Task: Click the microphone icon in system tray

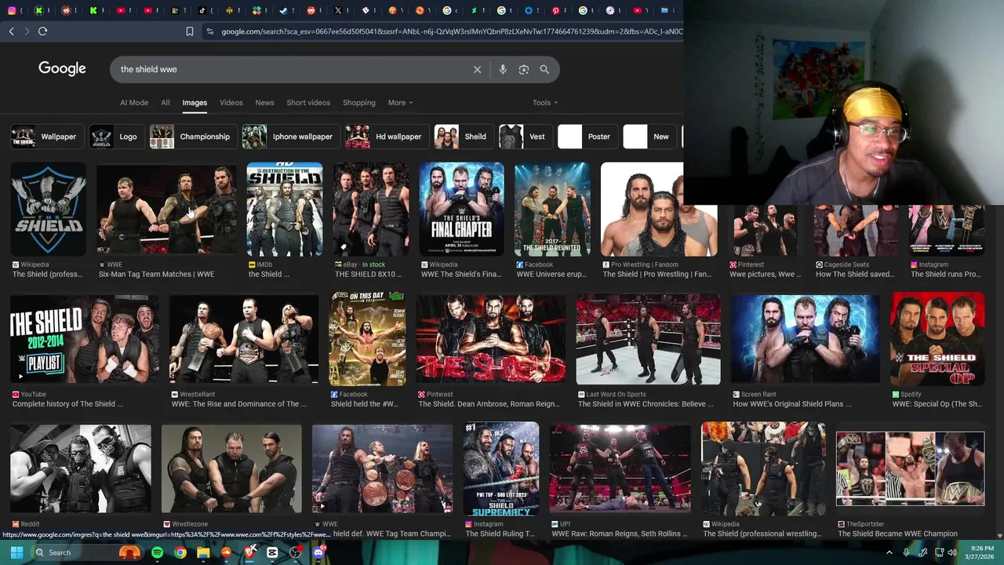Action: point(906,552)
